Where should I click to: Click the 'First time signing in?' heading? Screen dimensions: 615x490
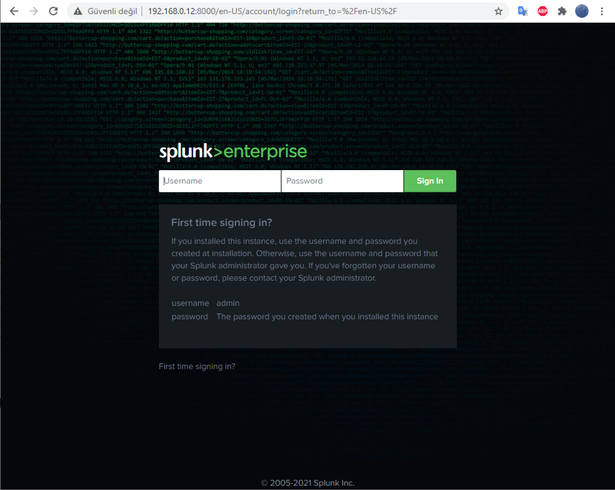pyautogui.click(x=222, y=223)
